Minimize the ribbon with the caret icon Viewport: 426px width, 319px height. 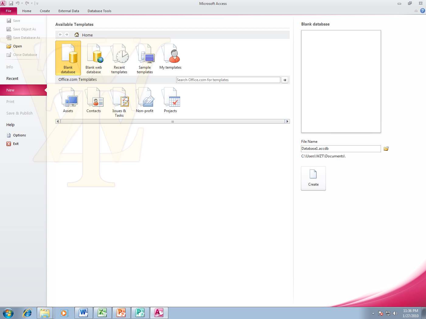(x=416, y=11)
